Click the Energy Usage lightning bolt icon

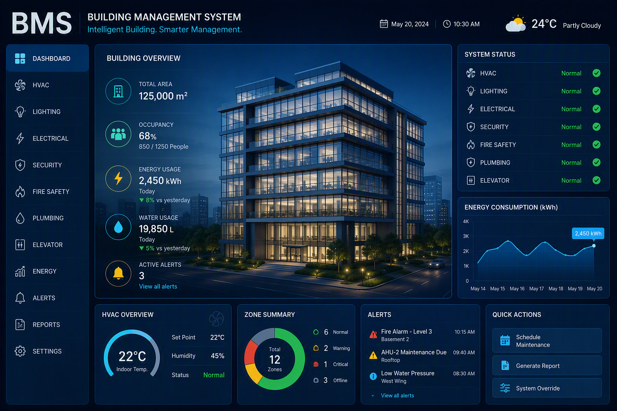pos(118,179)
